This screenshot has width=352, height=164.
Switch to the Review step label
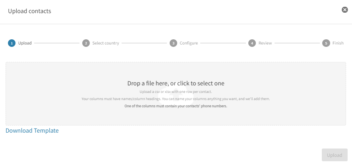(x=265, y=43)
